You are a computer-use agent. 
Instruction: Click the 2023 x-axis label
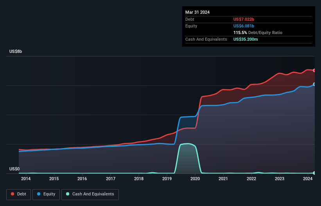click(280, 179)
